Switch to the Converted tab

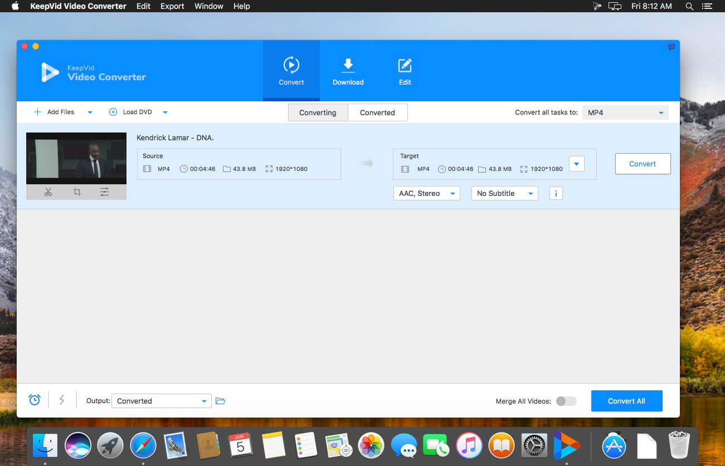[x=377, y=112]
